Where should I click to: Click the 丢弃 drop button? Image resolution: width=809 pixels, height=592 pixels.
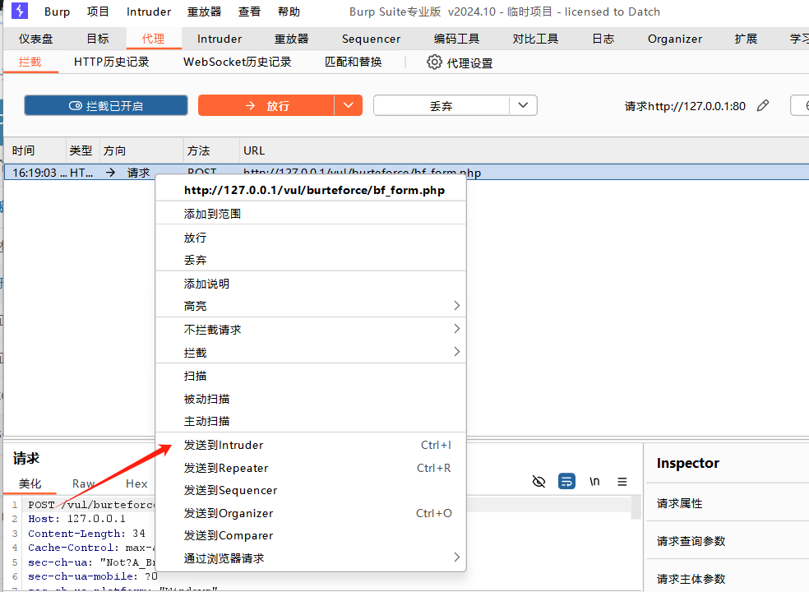(x=441, y=106)
